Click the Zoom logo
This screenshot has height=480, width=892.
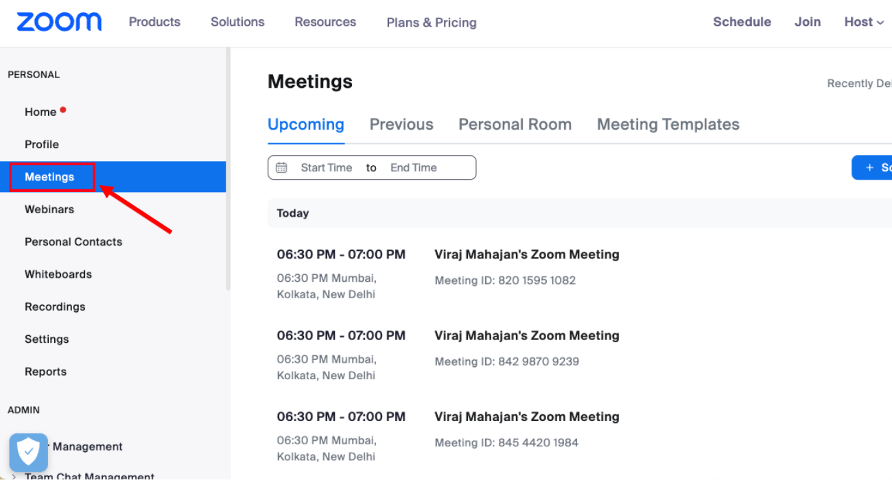(x=59, y=22)
